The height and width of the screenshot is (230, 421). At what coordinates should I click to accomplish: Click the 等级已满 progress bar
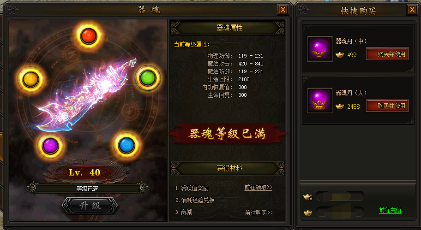(x=88, y=189)
